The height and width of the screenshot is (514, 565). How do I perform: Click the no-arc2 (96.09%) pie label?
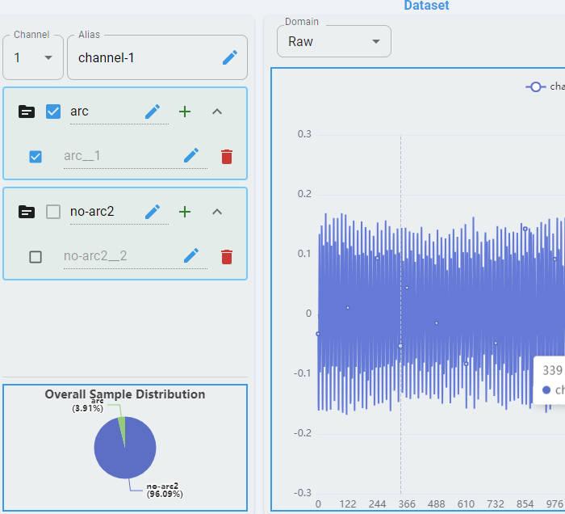pyautogui.click(x=165, y=491)
